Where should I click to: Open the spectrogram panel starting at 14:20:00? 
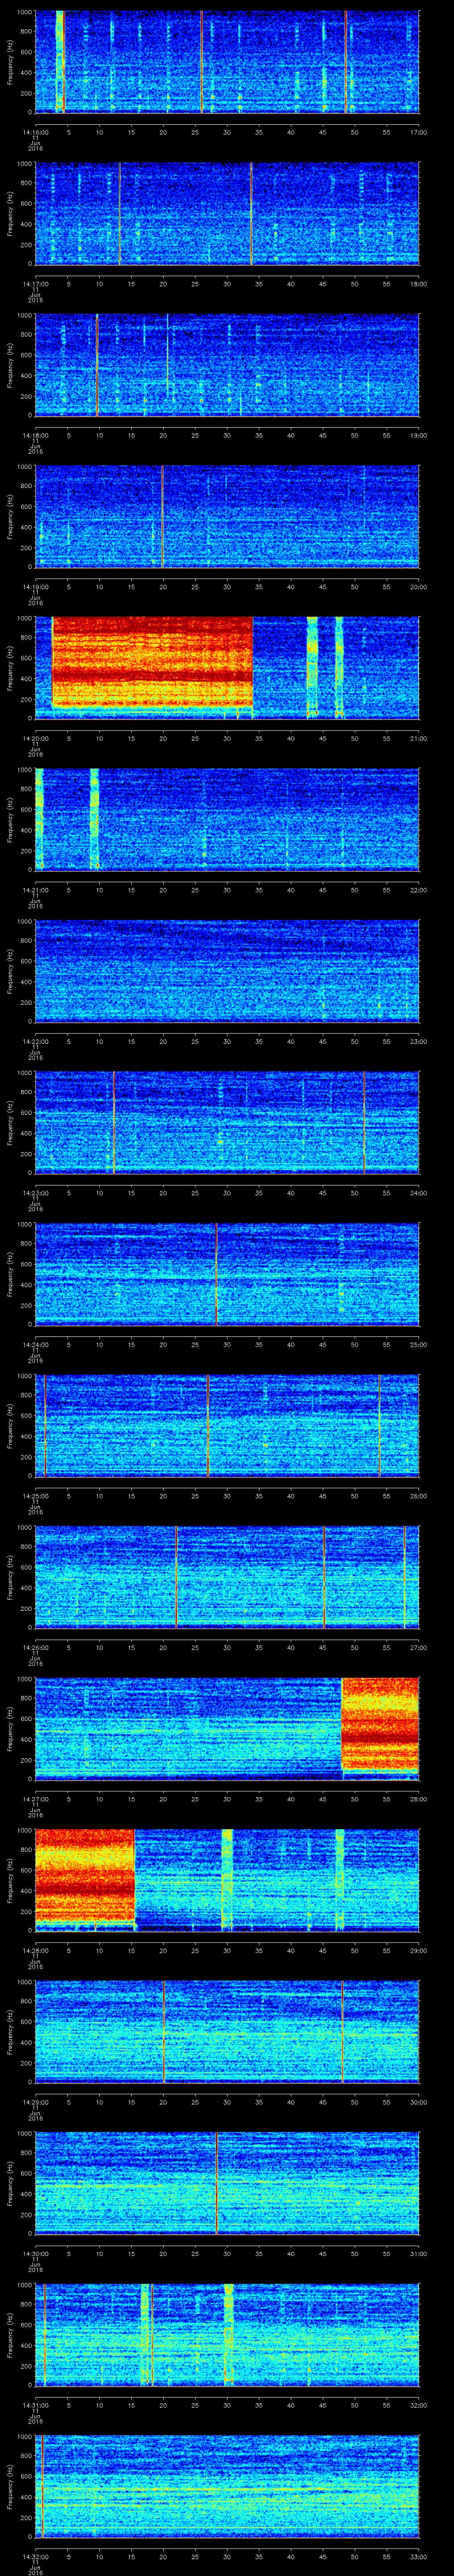tap(227, 668)
